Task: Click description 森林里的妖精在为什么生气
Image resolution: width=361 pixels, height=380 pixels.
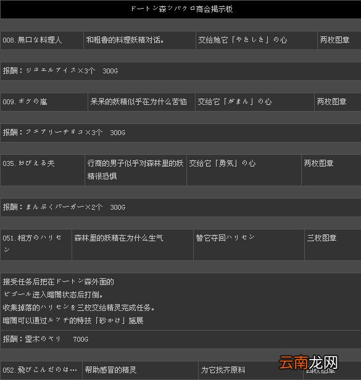Action: [118, 238]
